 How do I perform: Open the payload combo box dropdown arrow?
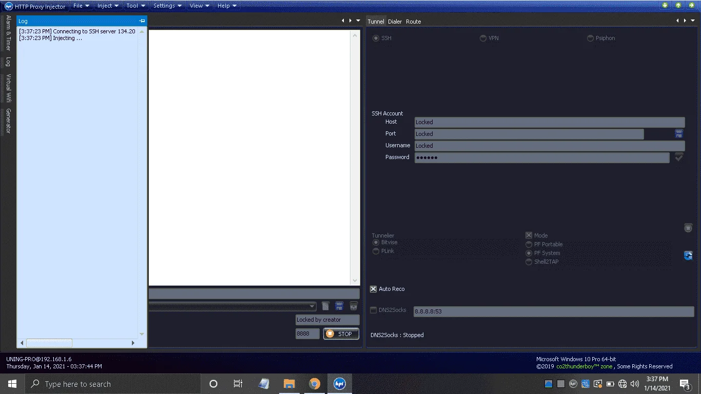click(312, 306)
